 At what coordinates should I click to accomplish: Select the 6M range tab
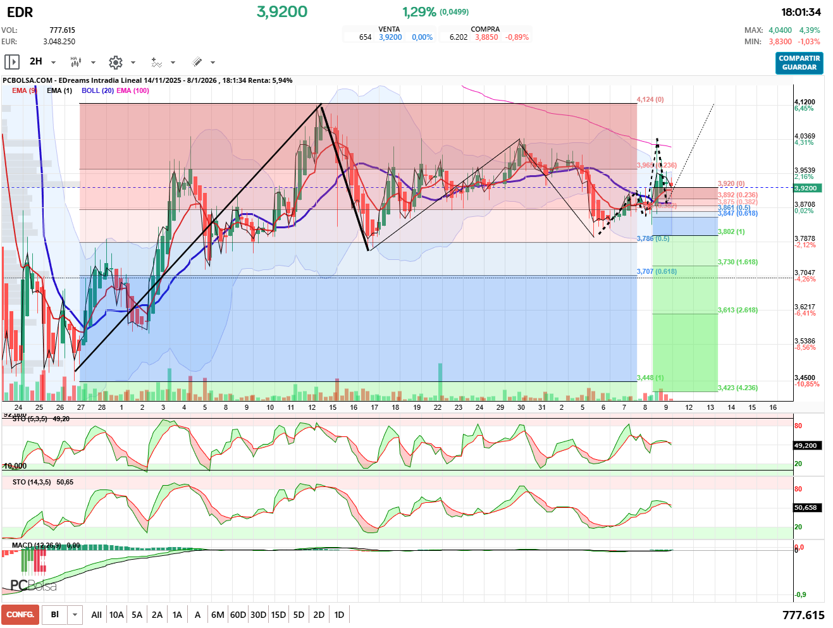218,615
